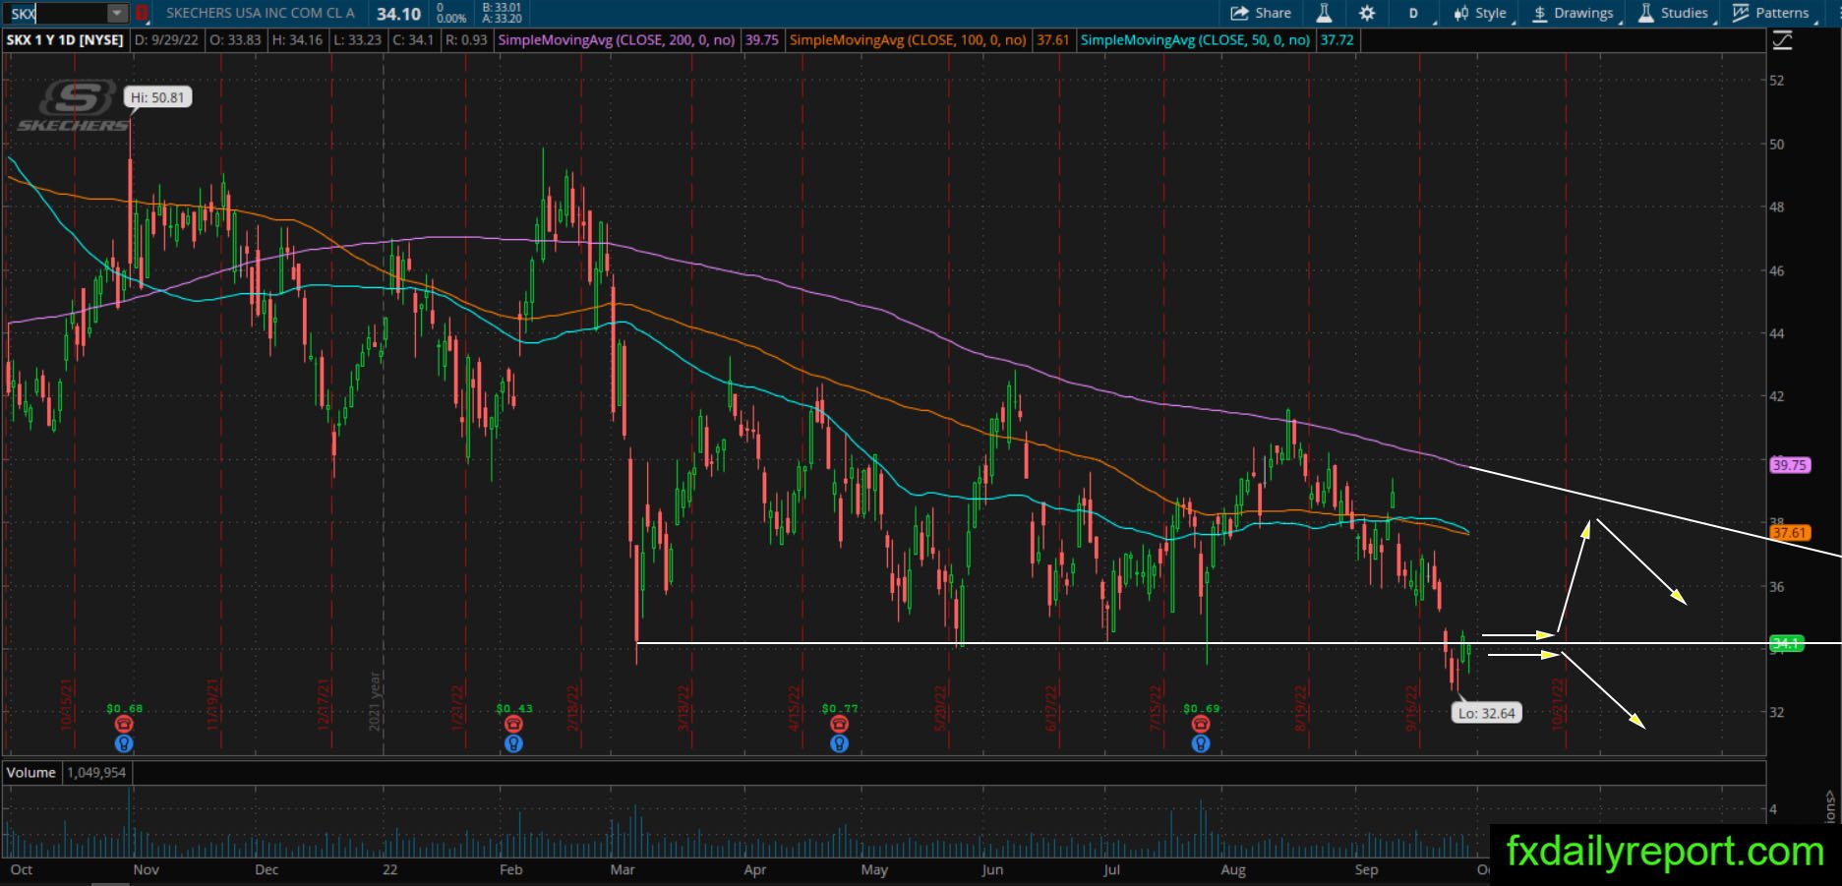Image resolution: width=1842 pixels, height=886 pixels.
Task: Click the red symbol link icon
Action: [x=142, y=14]
